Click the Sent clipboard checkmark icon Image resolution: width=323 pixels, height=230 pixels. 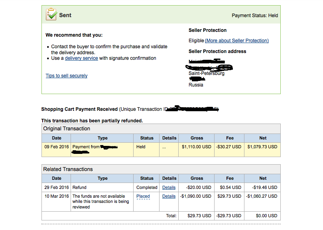[51, 15]
